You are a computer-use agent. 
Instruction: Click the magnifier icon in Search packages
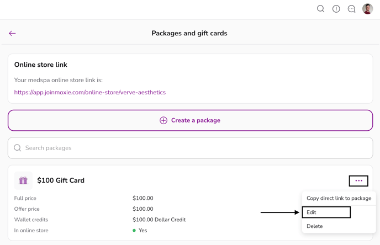point(18,148)
